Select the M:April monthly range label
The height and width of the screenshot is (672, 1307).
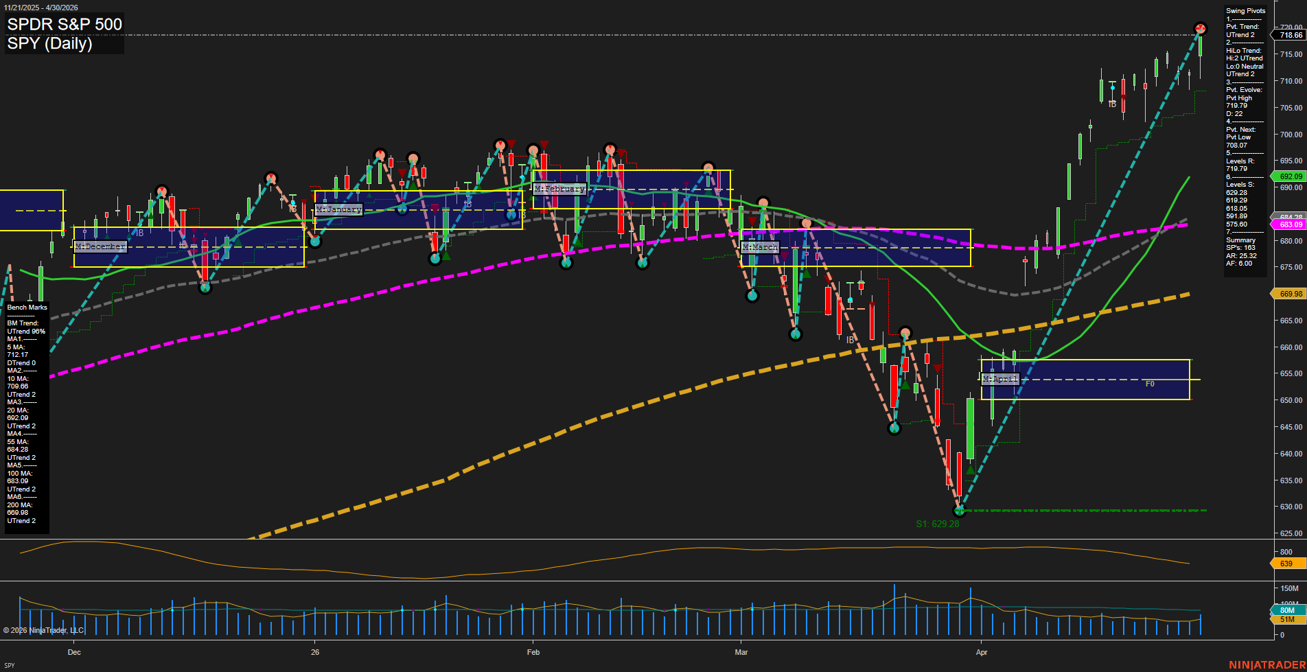click(999, 379)
